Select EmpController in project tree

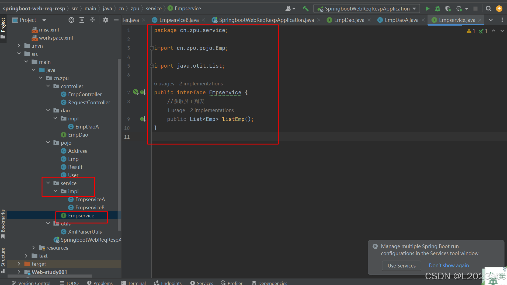coord(85,94)
